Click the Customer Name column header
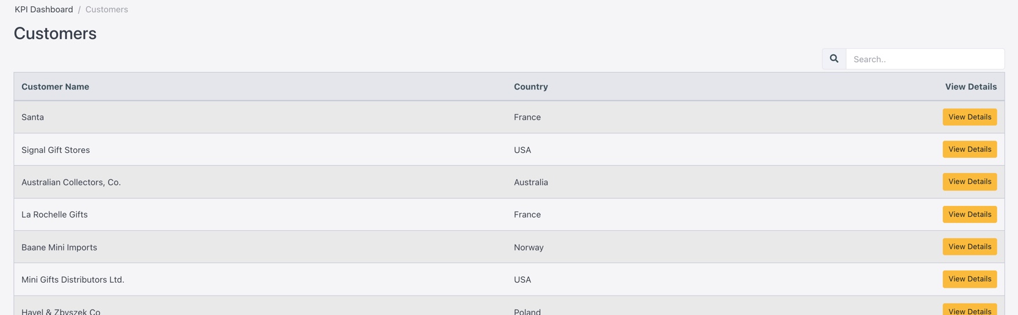Screen dimensions: 1018x315 point(56,87)
